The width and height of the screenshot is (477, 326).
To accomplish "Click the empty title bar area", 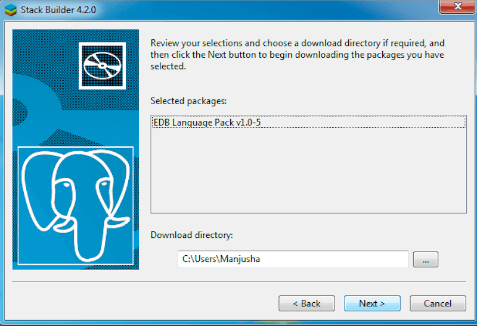I will pyautogui.click(x=268, y=8).
